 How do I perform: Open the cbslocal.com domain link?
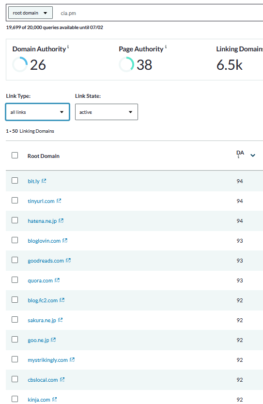[43, 379]
